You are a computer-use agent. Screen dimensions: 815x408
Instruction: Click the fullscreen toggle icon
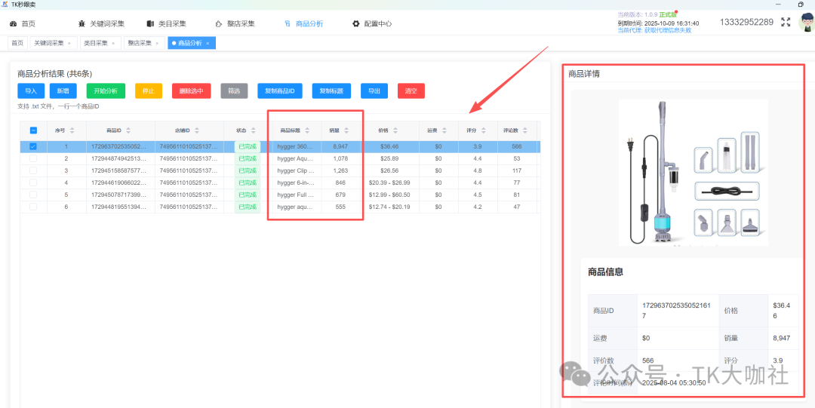click(x=786, y=23)
